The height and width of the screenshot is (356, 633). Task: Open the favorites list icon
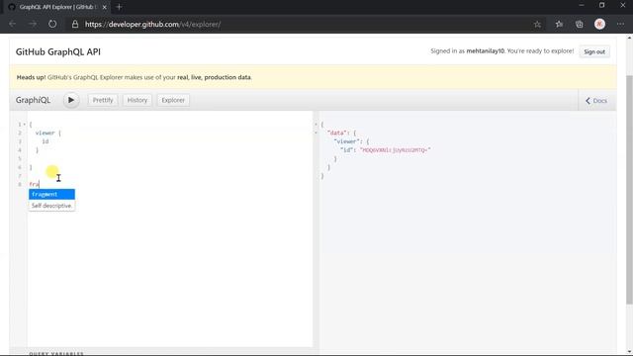(559, 24)
